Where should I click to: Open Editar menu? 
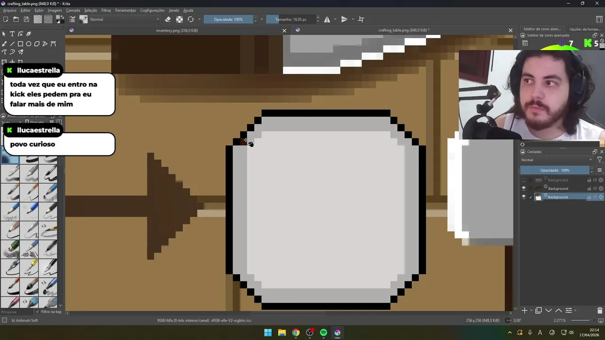pyautogui.click(x=26, y=10)
